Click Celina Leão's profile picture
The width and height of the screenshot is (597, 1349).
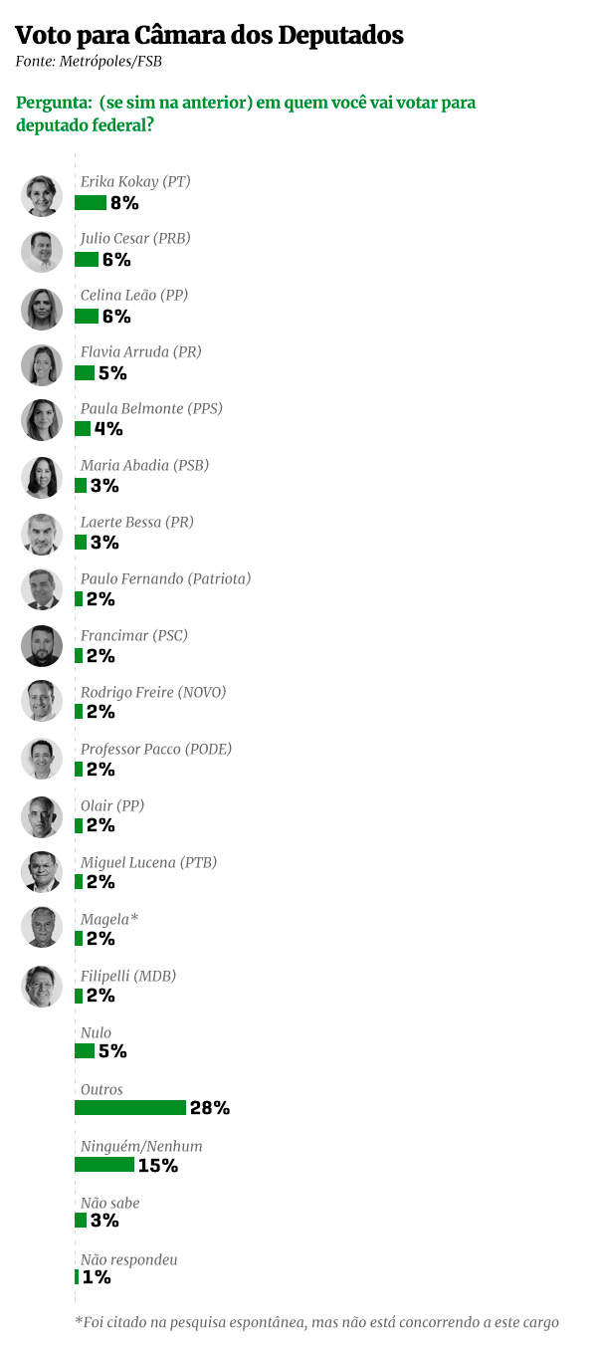[42, 309]
